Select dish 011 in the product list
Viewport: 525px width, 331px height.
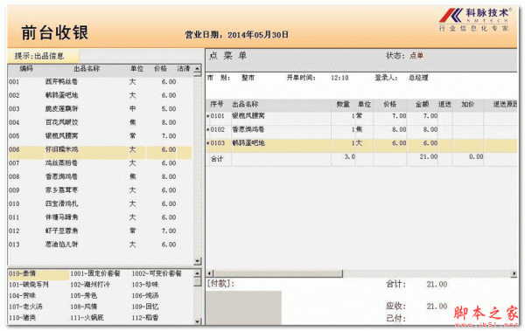pyautogui.click(x=101, y=217)
